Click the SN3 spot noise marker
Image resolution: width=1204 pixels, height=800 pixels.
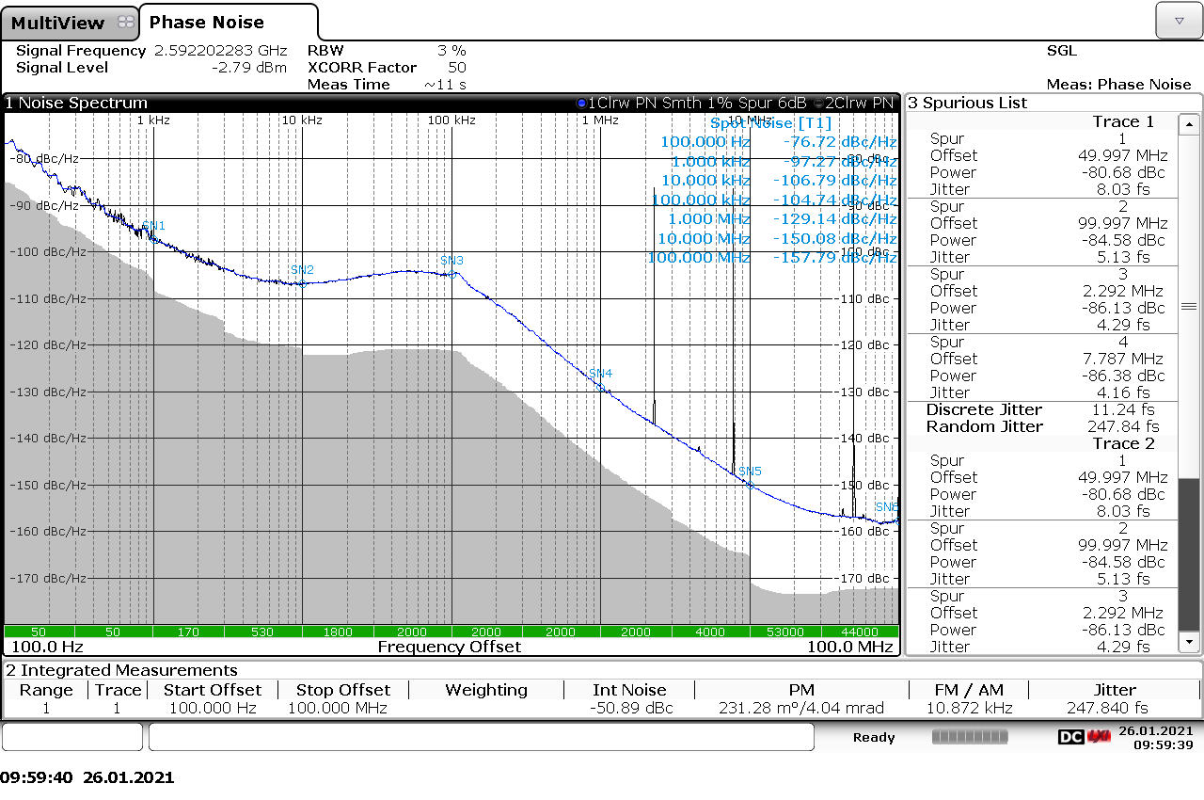[x=452, y=274]
